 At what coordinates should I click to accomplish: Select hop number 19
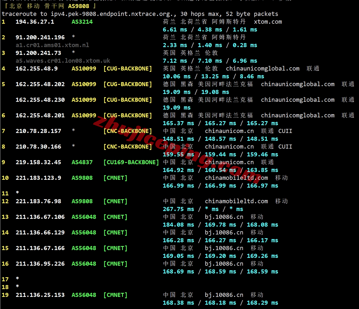click(x=5, y=295)
